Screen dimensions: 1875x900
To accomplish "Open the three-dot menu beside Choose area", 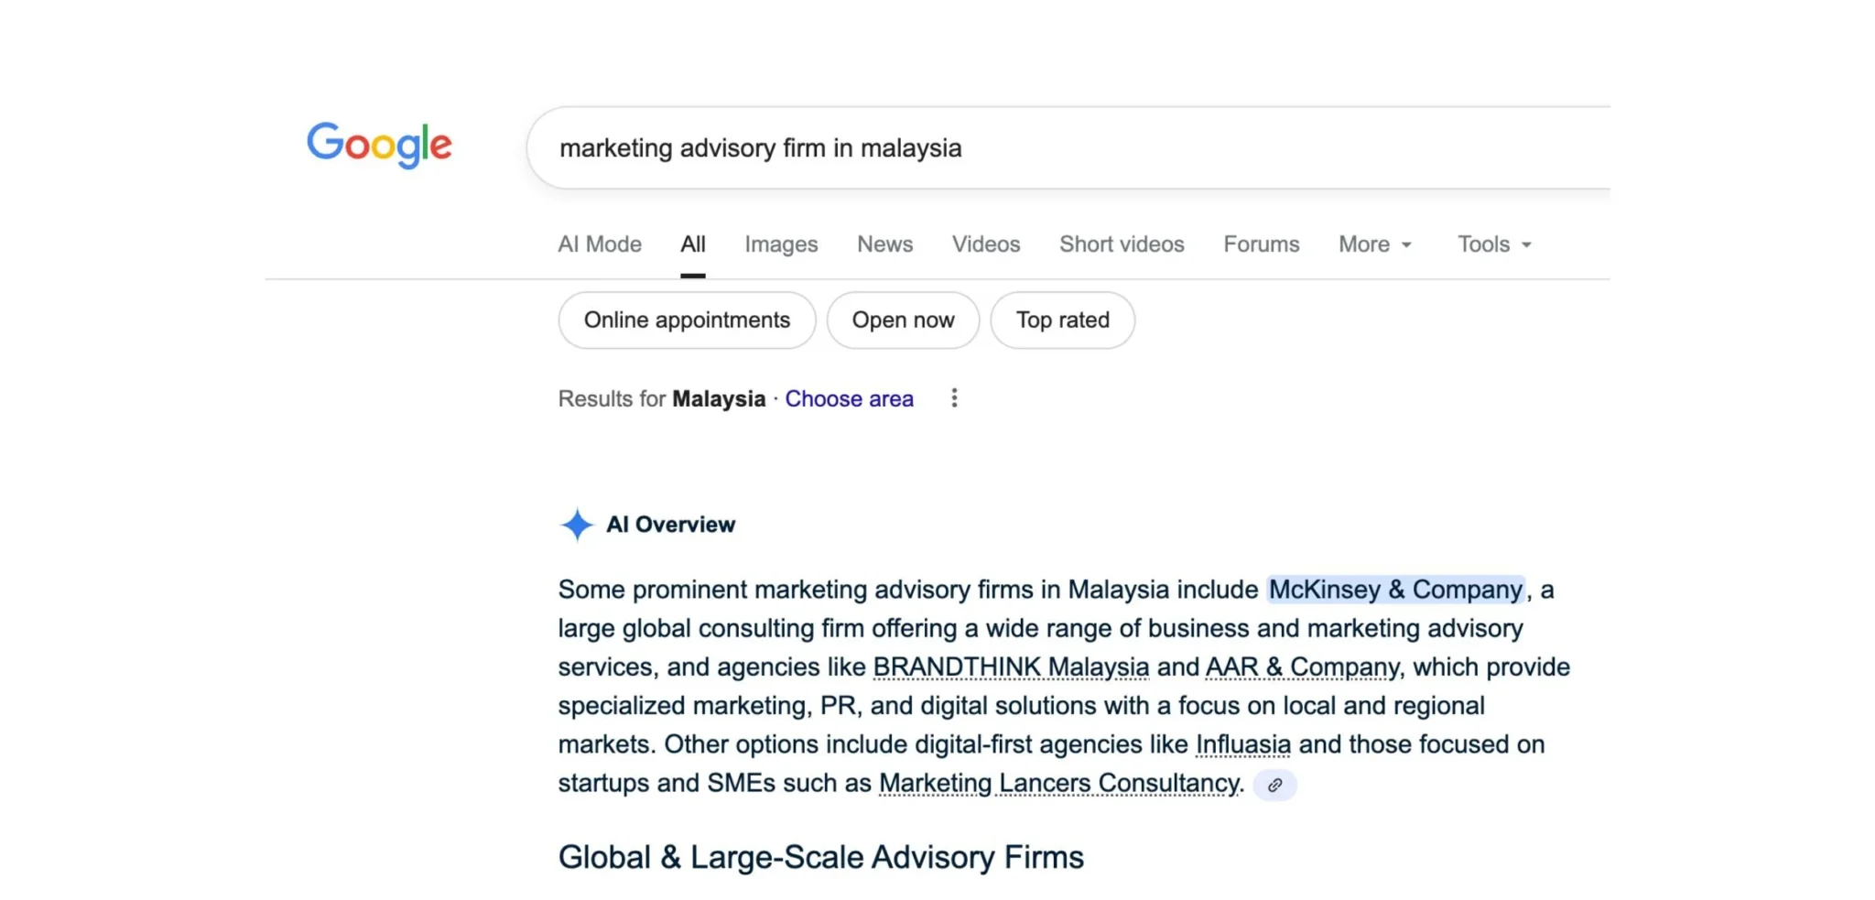I will 954,397.
